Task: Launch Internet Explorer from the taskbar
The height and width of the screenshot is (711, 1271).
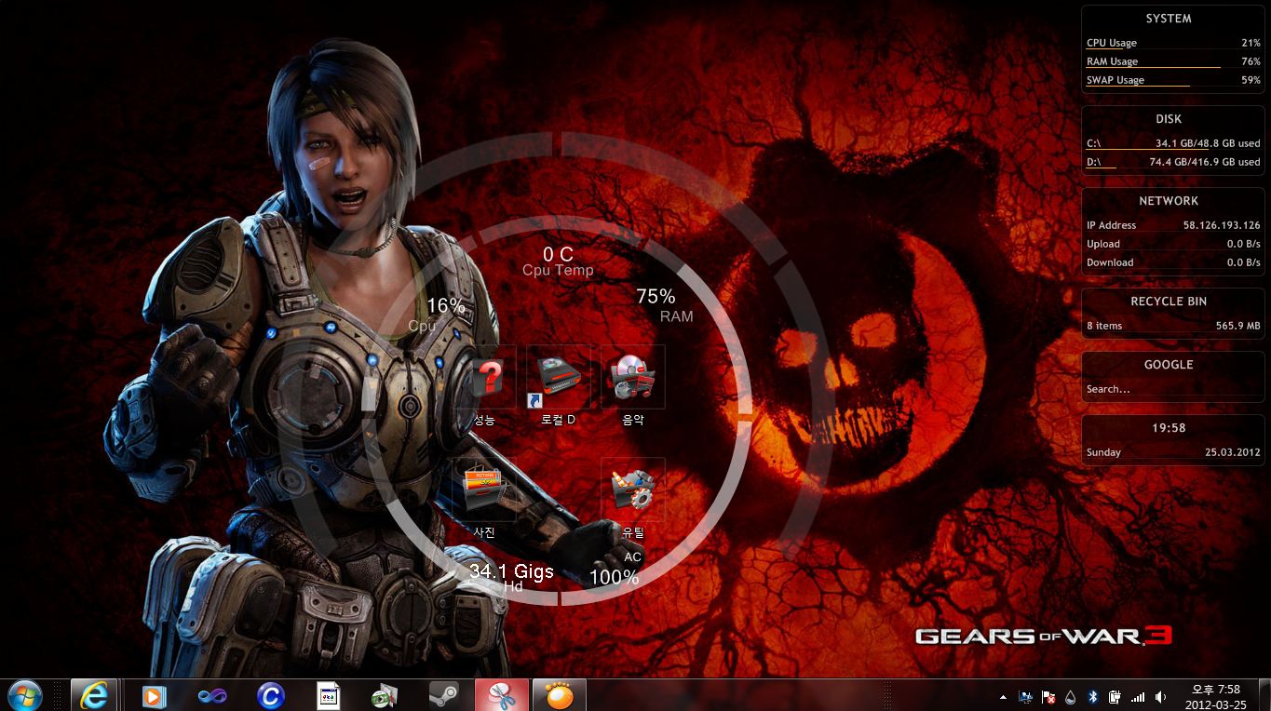Action: 94,695
